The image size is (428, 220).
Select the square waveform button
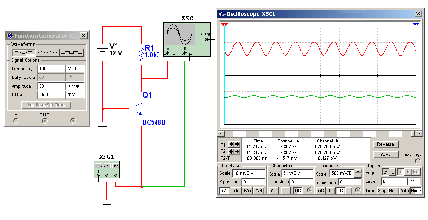(72, 52)
